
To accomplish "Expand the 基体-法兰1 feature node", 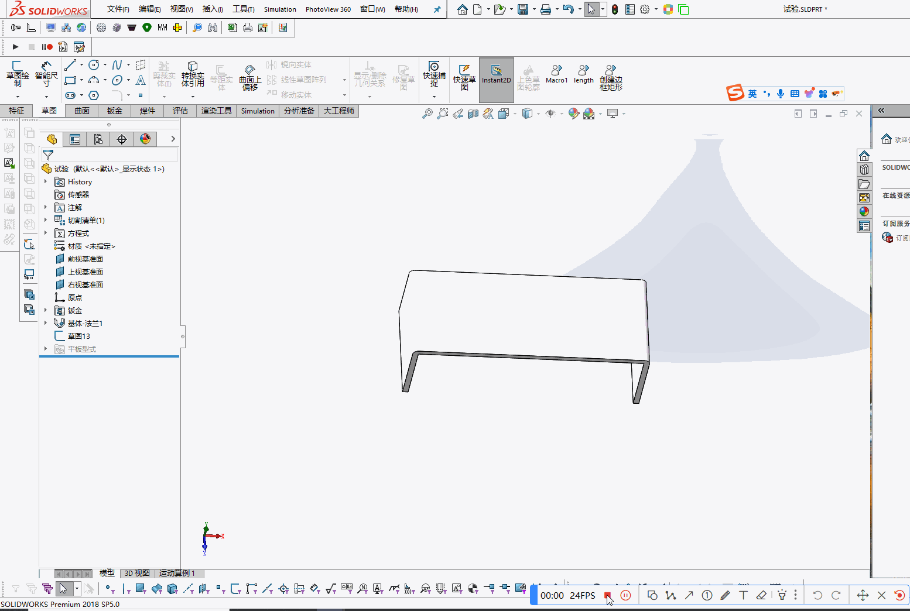I will point(46,323).
